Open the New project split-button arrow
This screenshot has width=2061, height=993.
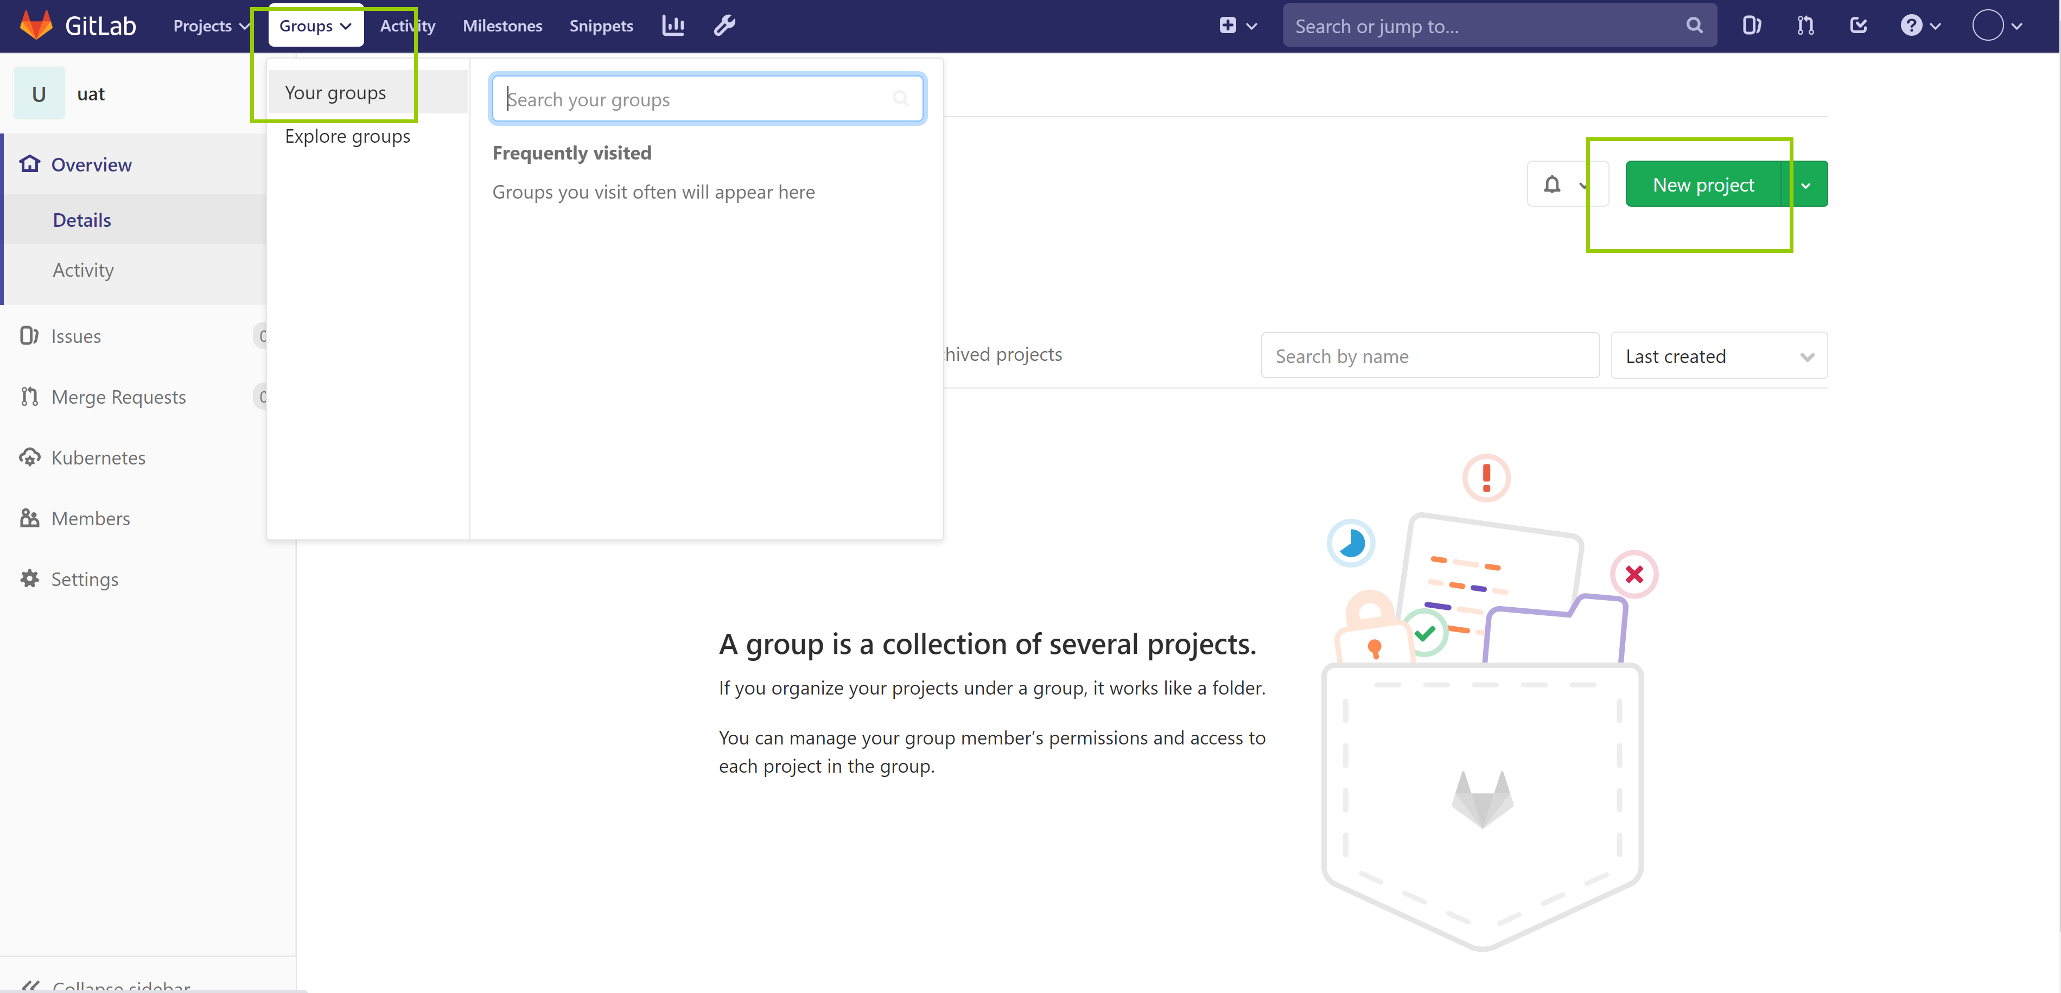click(x=1806, y=184)
